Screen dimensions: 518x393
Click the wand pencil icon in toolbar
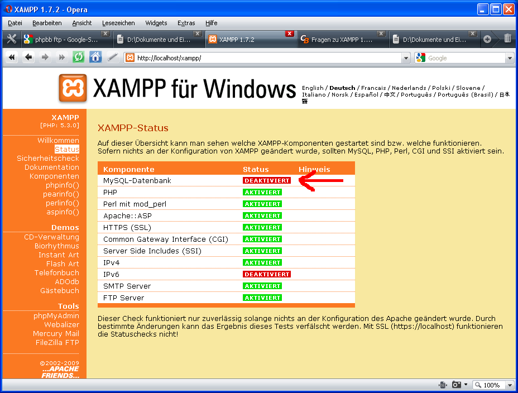point(112,57)
